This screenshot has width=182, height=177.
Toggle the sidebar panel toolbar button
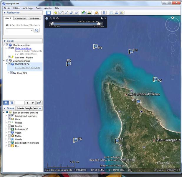pos(48,13)
